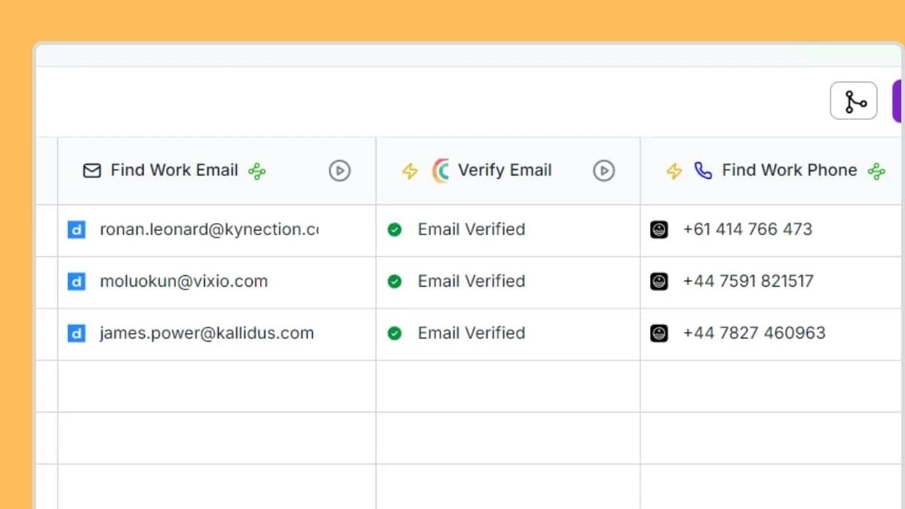Viewport: 905px width, 509px height.
Task: Select the workflow branch icon in the top right
Action: click(x=854, y=100)
